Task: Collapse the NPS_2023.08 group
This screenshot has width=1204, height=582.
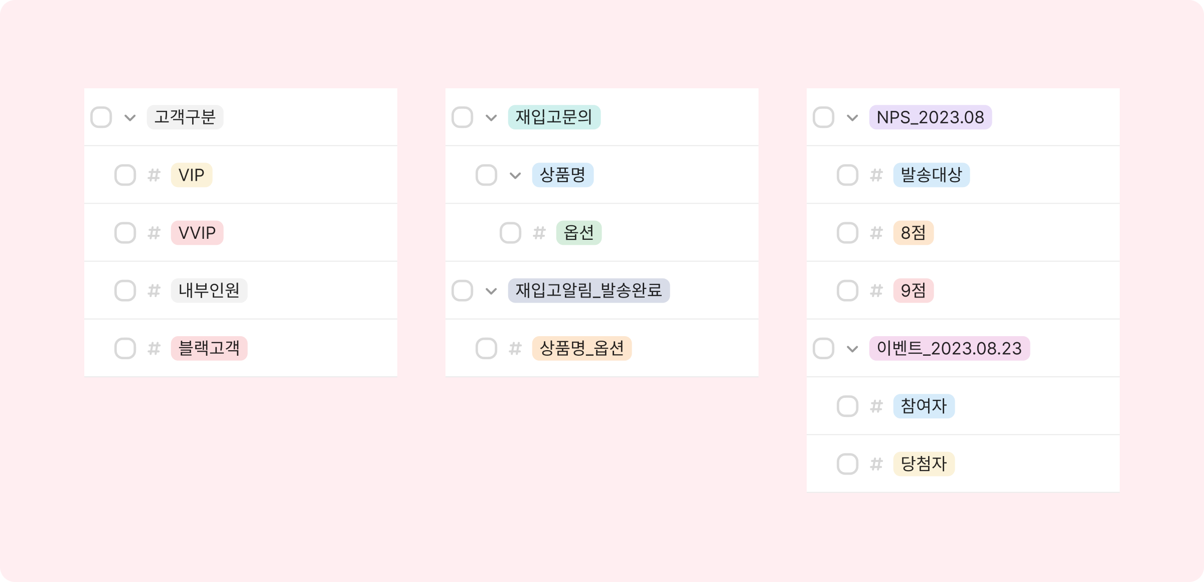Action: tap(852, 118)
